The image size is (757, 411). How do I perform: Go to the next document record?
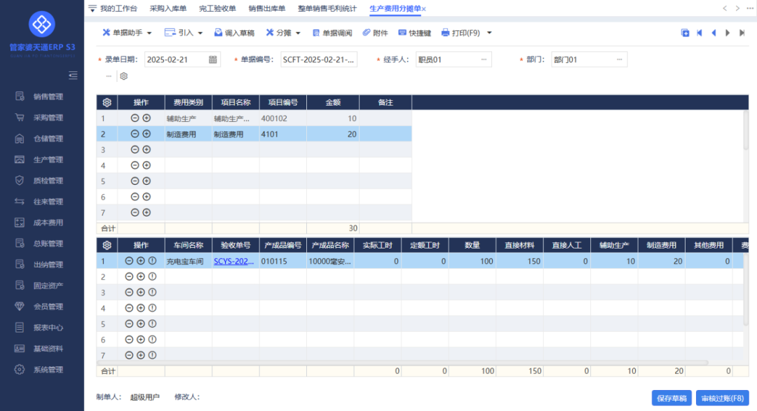(x=728, y=33)
